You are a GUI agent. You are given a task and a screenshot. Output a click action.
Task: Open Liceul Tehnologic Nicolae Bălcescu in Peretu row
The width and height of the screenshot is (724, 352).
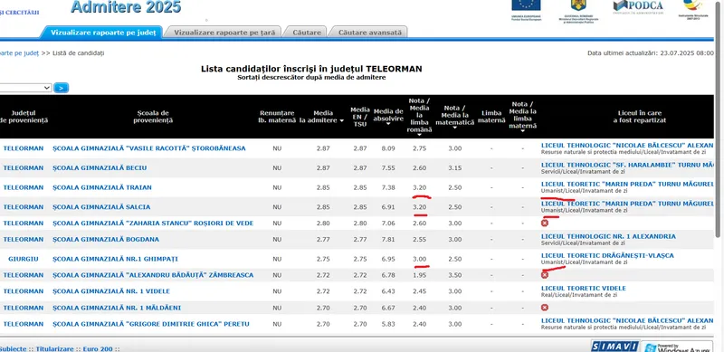(x=627, y=320)
